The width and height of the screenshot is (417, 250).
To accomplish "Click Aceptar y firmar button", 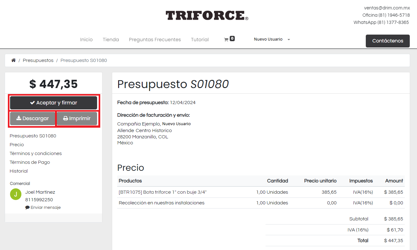I will point(53,103).
